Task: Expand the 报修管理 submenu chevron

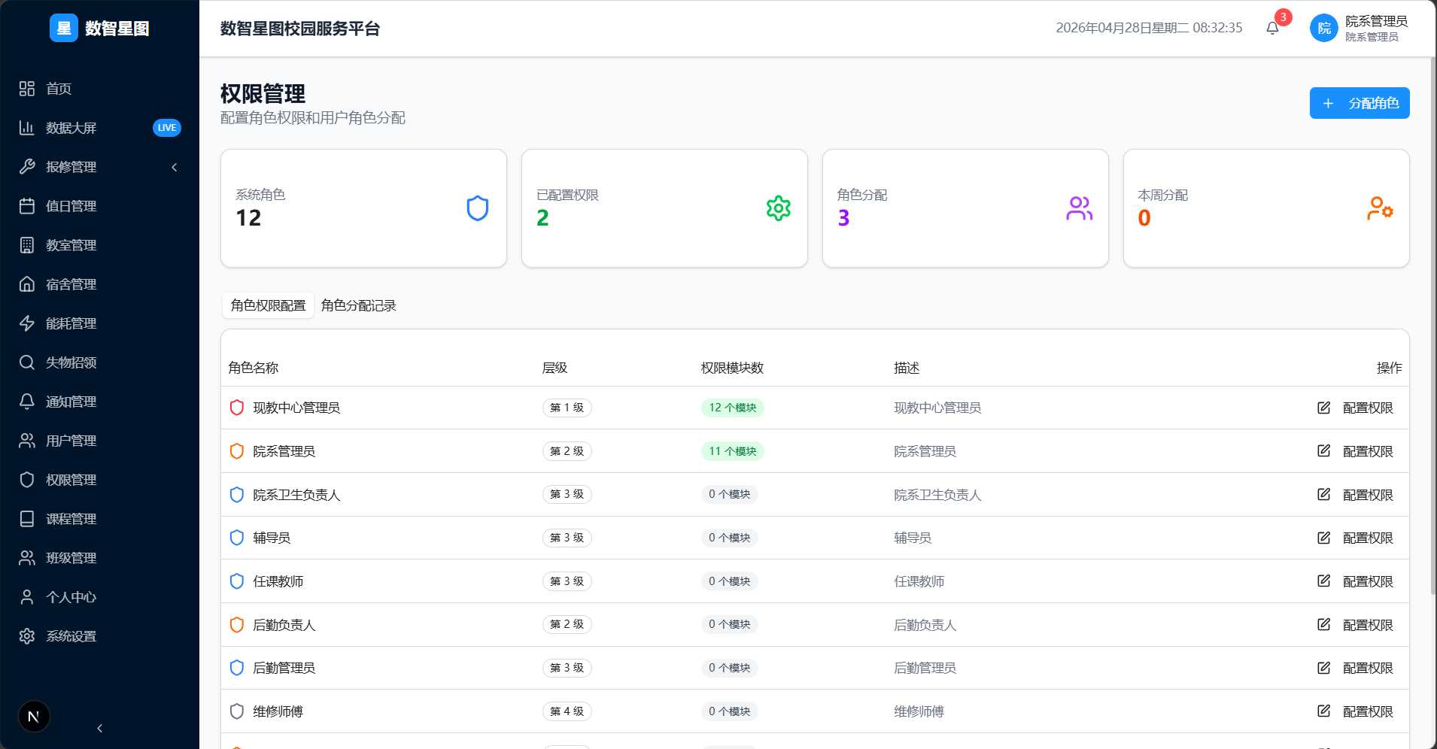Action: click(x=175, y=167)
